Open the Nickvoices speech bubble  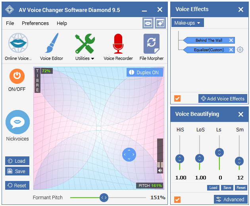[17, 122]
